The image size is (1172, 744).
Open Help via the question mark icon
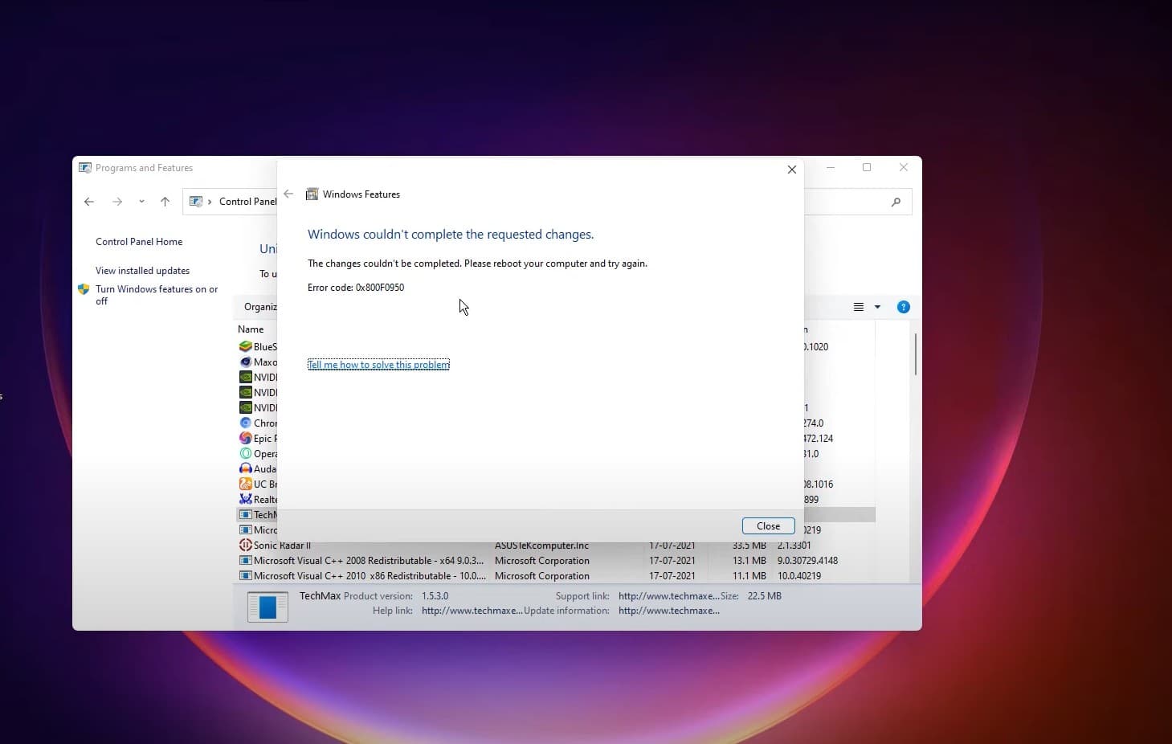tap(903, 306)
